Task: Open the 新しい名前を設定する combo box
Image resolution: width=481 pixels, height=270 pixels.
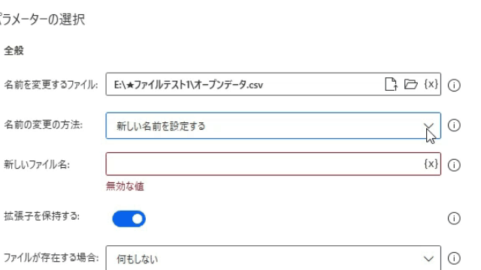Action: [273, 125]
